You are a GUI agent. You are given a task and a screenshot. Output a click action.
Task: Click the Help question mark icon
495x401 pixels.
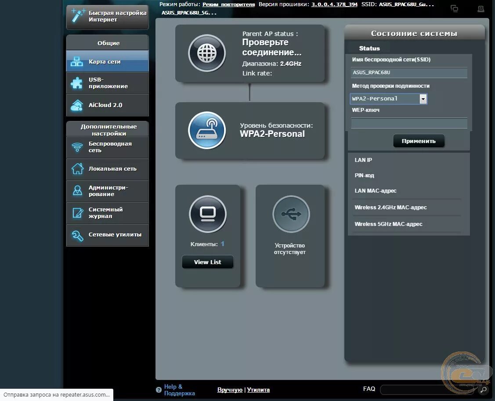159,390
